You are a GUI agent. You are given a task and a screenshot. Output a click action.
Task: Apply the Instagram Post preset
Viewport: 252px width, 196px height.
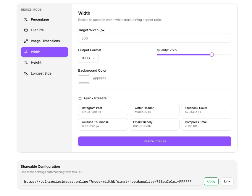click(x=103, y=110)
